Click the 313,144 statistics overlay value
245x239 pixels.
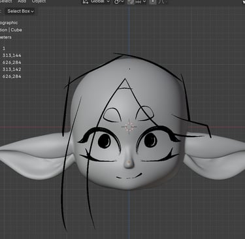(x=12, y=56)
